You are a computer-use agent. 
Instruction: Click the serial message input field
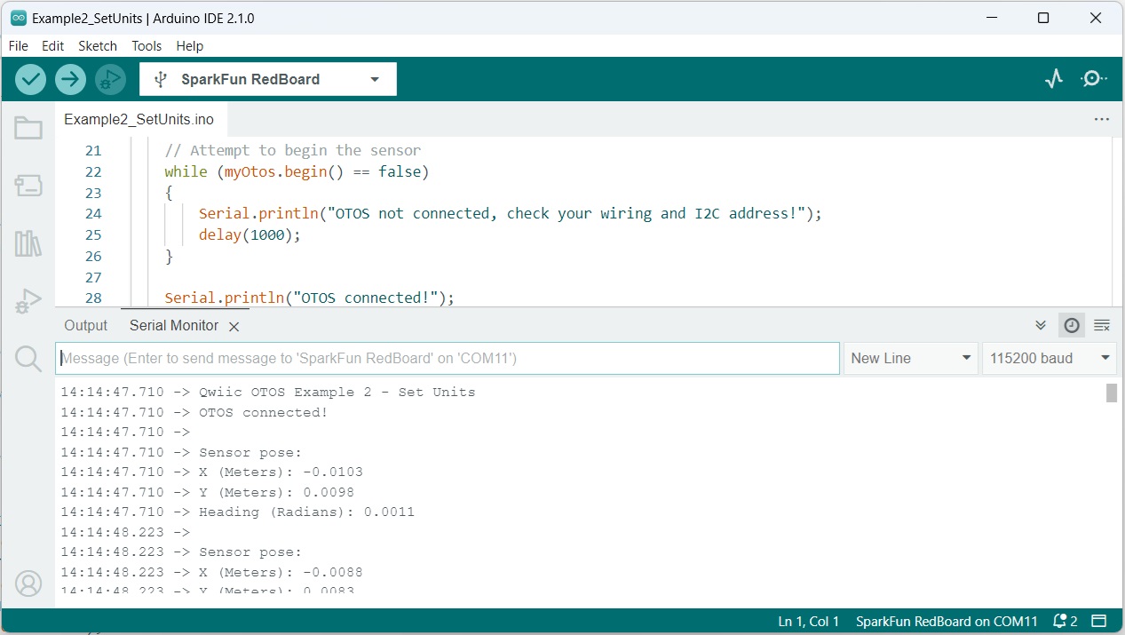448,358
